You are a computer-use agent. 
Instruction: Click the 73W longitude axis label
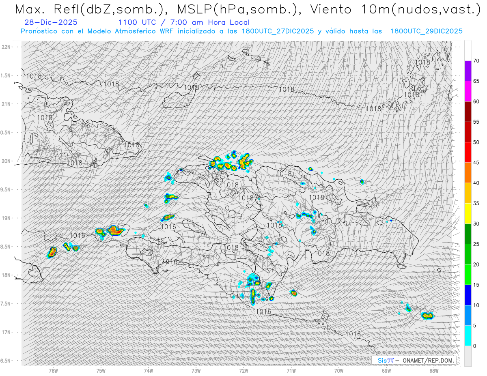[x=196, y=370]
